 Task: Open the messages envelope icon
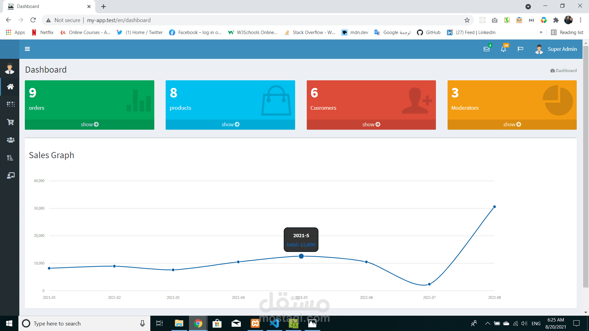pos(487,49)
